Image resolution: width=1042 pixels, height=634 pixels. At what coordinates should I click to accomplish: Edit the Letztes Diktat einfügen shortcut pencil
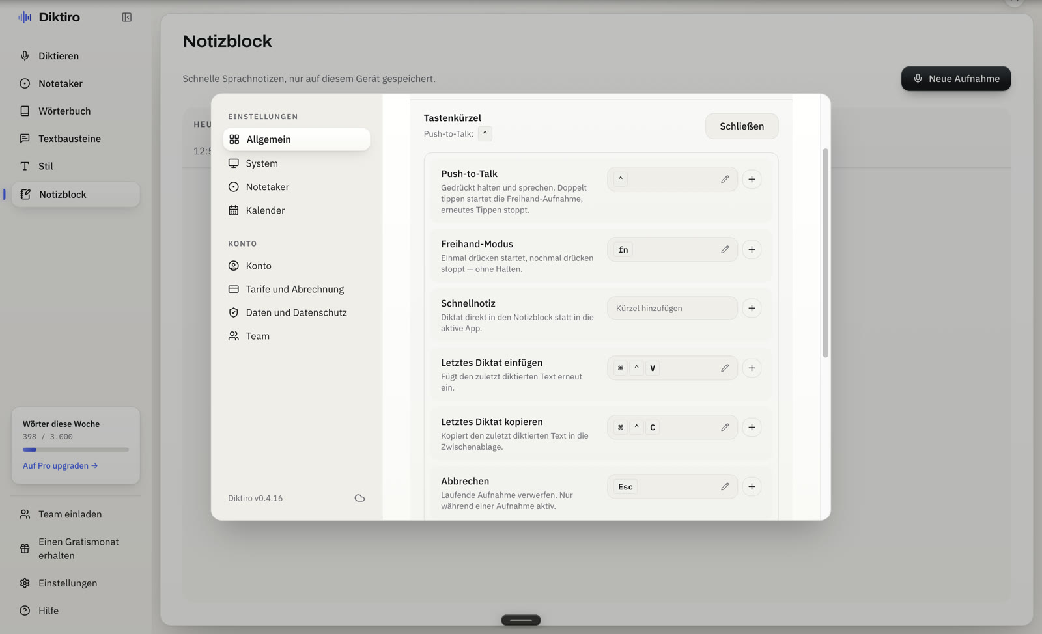725,368
